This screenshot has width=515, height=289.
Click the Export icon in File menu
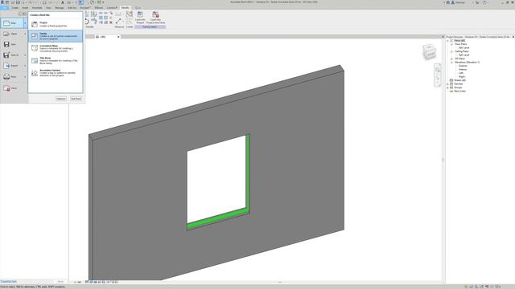(x=6, y=66)
